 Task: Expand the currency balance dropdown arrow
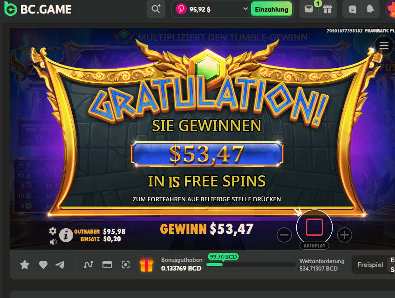tap(245, 9)
